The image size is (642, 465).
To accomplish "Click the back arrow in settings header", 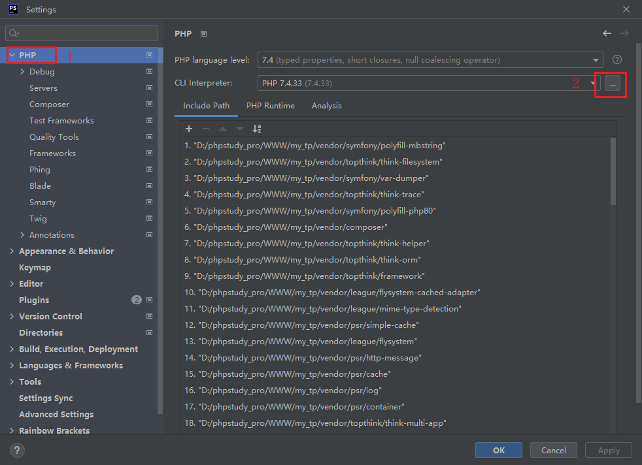I will tap(607, 33).
